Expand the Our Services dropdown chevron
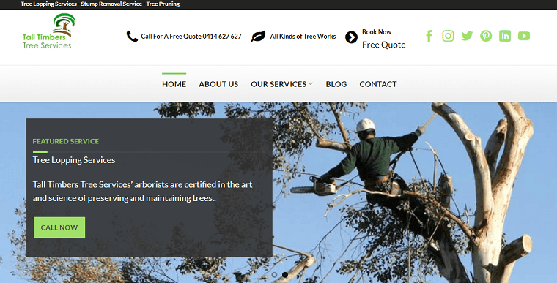 311,83
